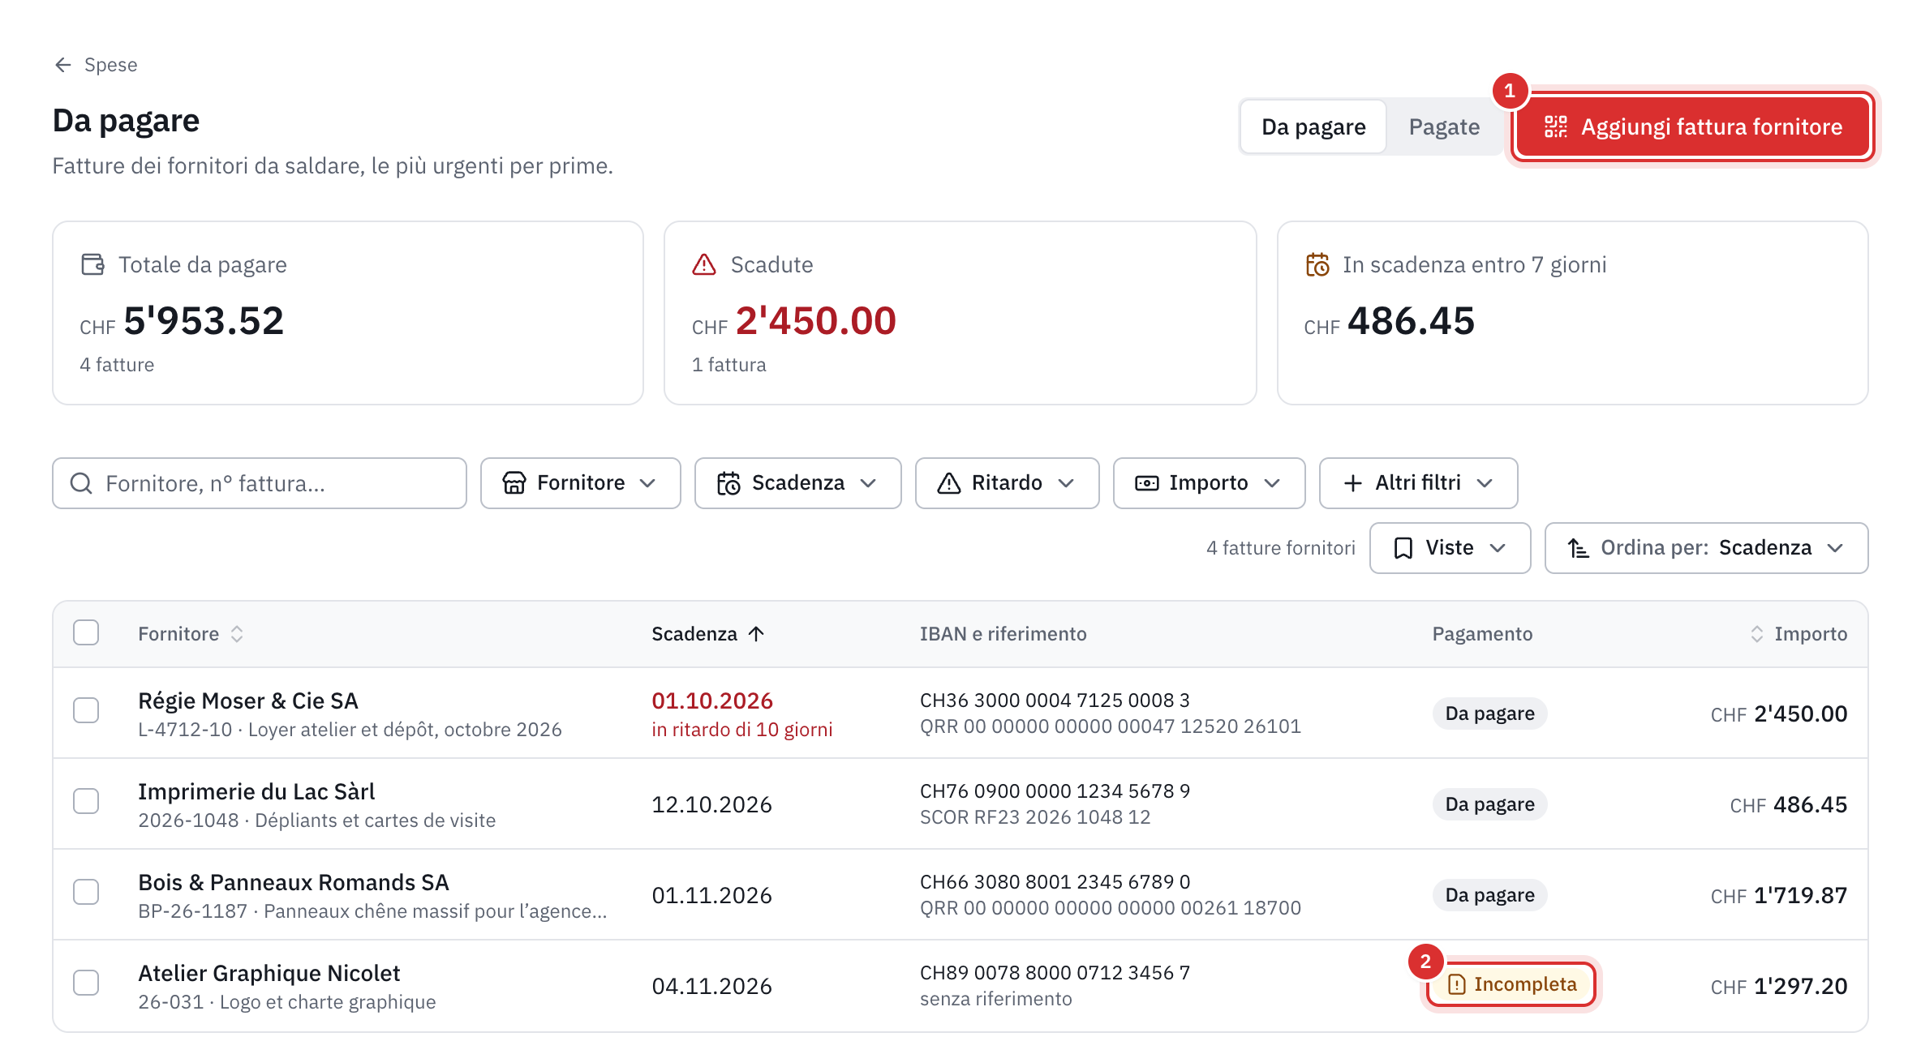Tick the select-all checkbox in table header
Viewport: 1921px width, 1054px height.
pos(86,632)
